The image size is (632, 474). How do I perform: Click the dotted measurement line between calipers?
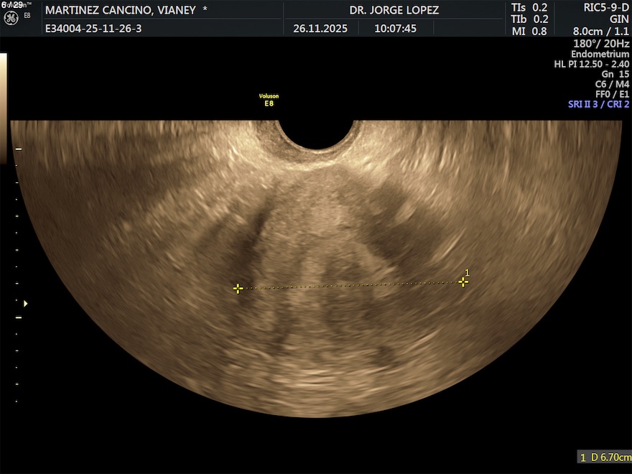[350, 286]
